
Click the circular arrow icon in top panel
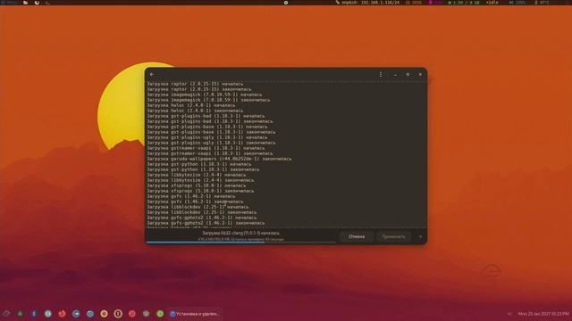click(x=37, y=2)
